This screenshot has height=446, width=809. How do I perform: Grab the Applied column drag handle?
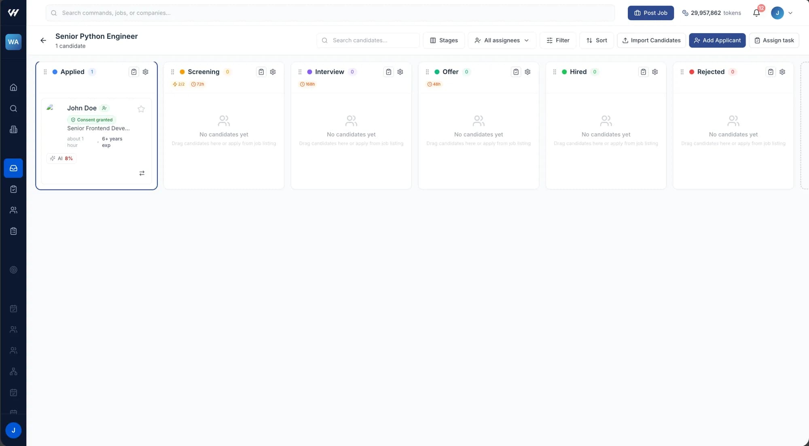[x=45, y=72]
